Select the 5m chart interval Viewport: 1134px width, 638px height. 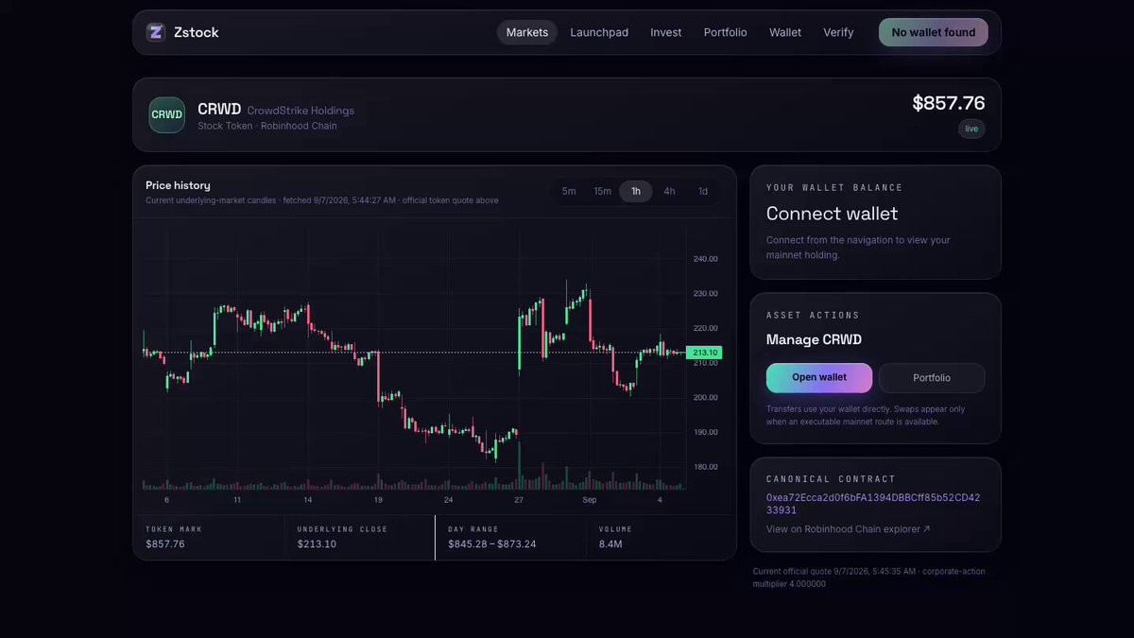tap(569, 191)
